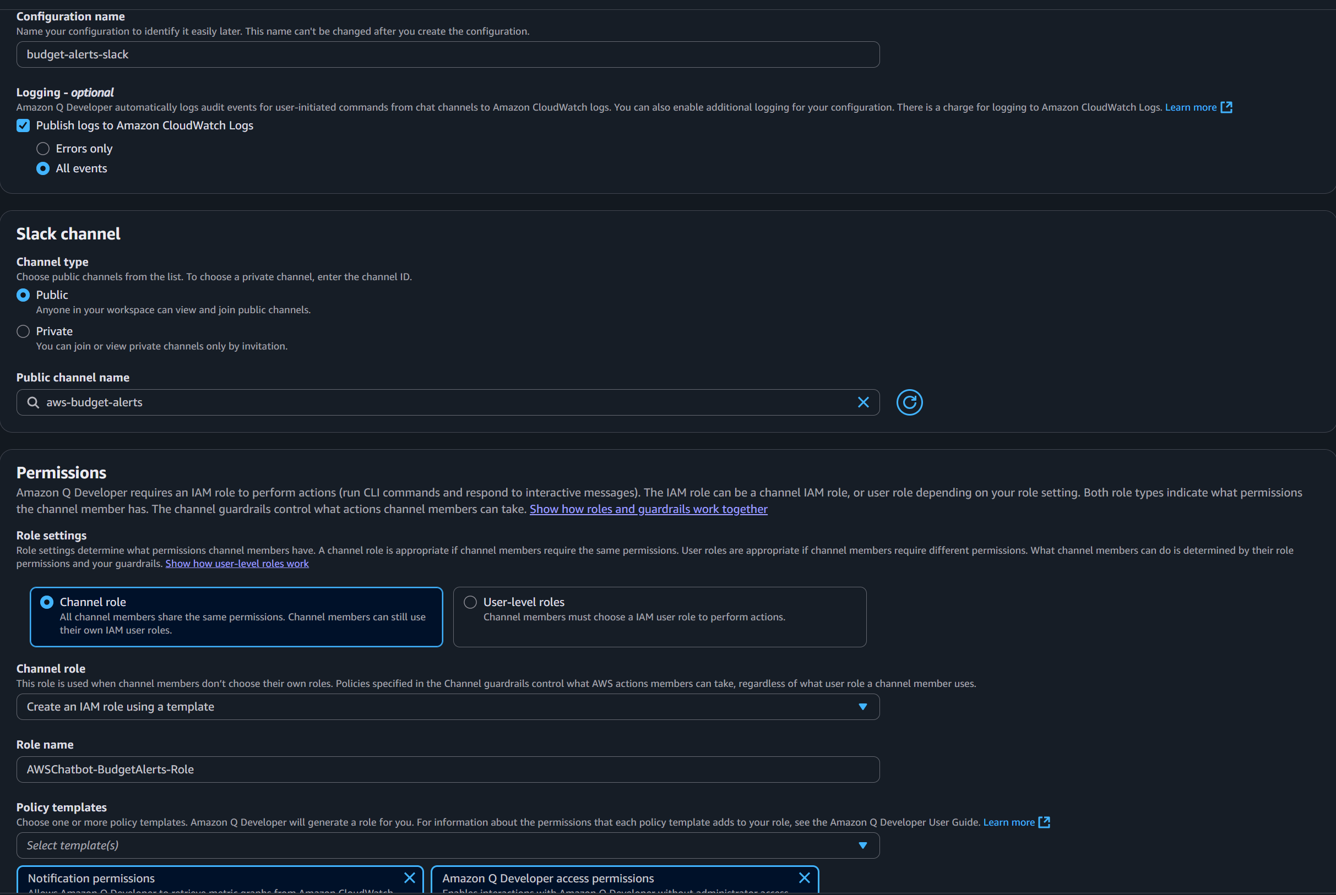The width and height of the screenshot is (1336, 895).
Task: Choose the Private channel type
Action: click(x=23, y=331)
